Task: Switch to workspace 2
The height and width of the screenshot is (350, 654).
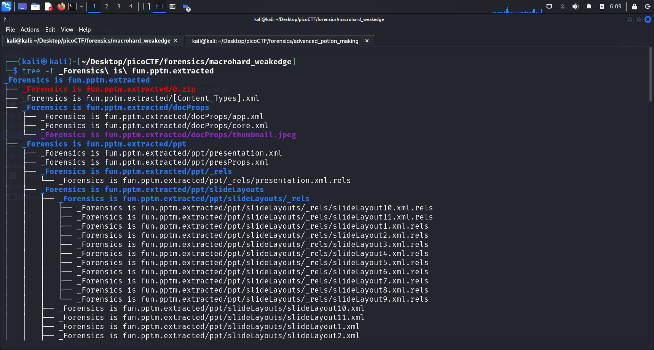Action: [x=107, y=6]
